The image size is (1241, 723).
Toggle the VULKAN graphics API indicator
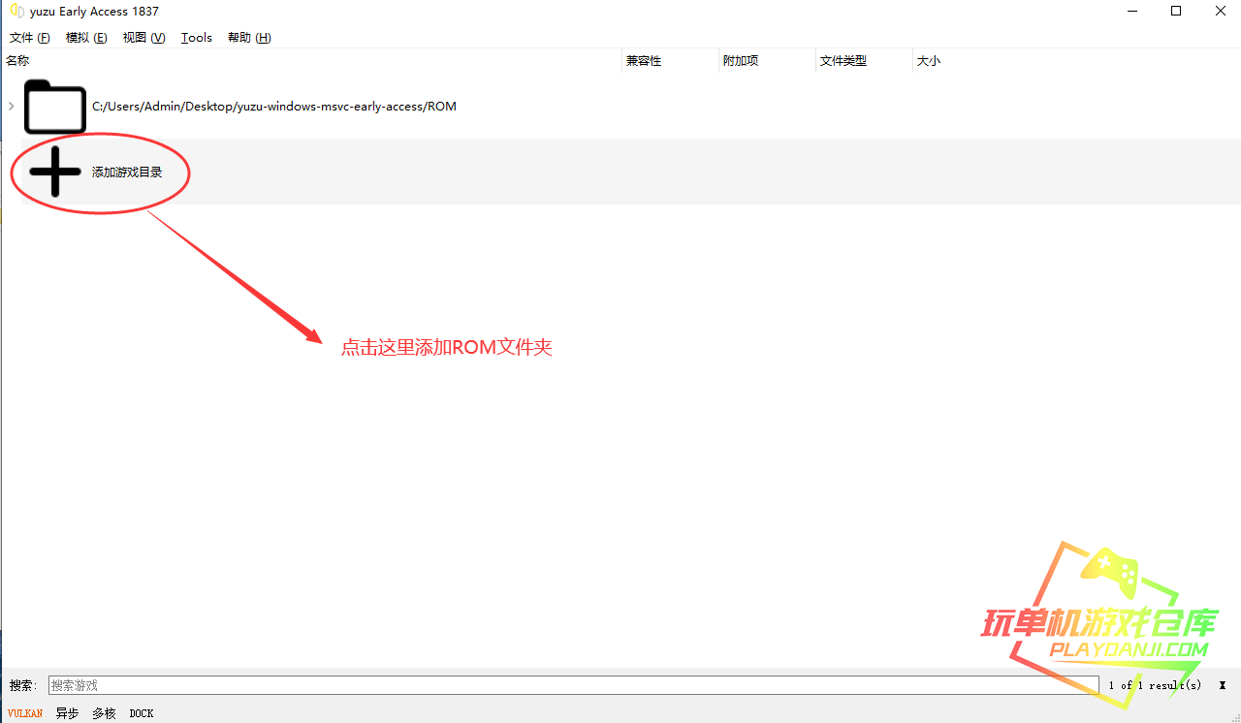[25, 713]
